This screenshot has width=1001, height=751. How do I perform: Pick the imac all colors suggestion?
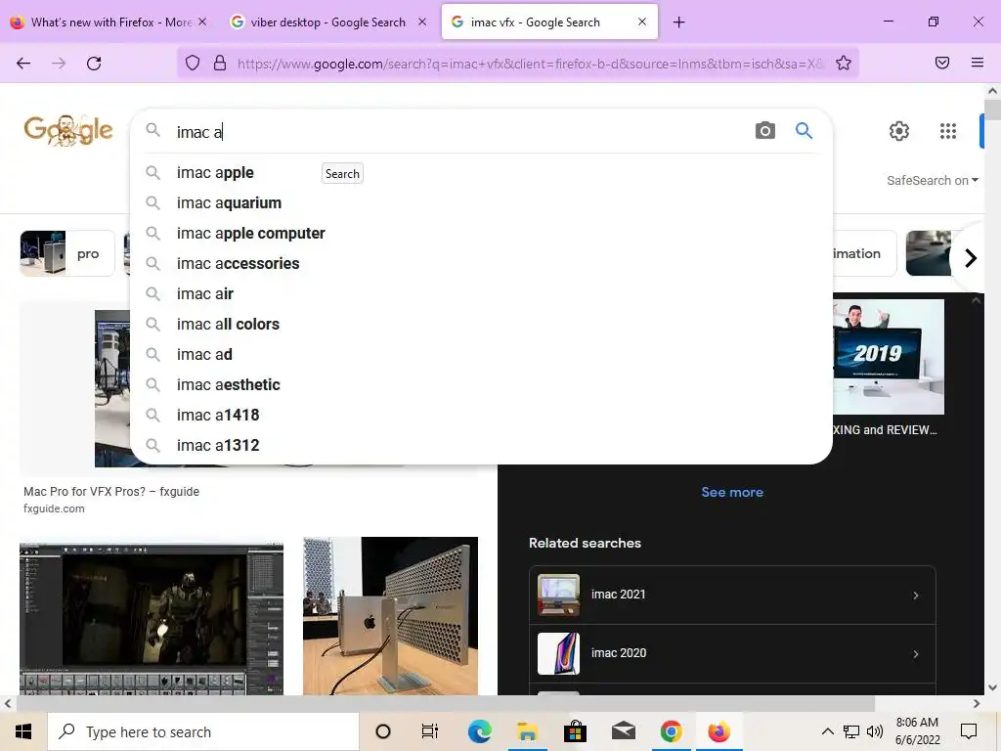(481, 325)
